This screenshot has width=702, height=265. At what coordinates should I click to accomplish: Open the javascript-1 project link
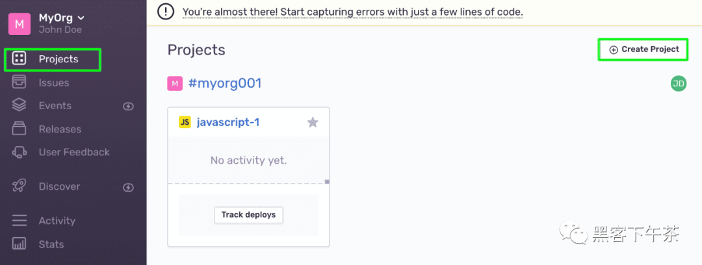(x=228, y=122)
